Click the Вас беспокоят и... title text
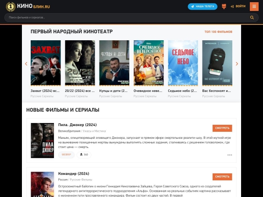 click(x=217, y=91)
